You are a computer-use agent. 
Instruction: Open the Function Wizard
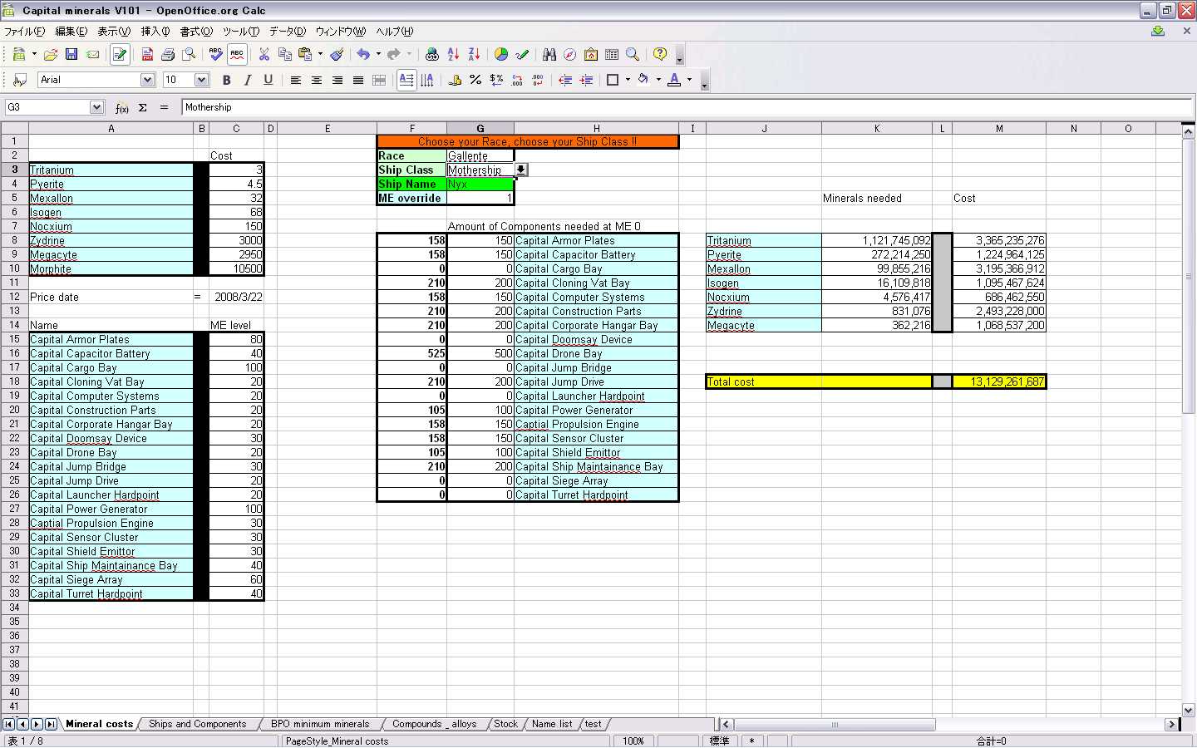click(x=122, y=107)
